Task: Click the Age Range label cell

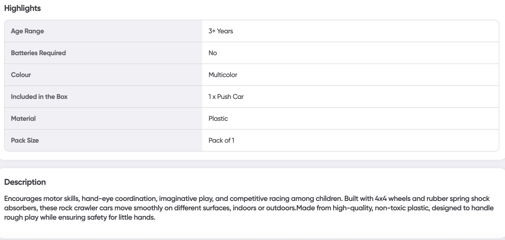Action: [x=27, y=31]
